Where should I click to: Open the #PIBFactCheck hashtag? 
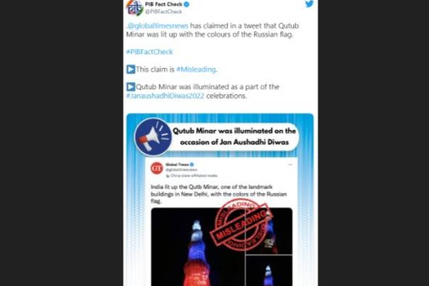pos(149,51)
